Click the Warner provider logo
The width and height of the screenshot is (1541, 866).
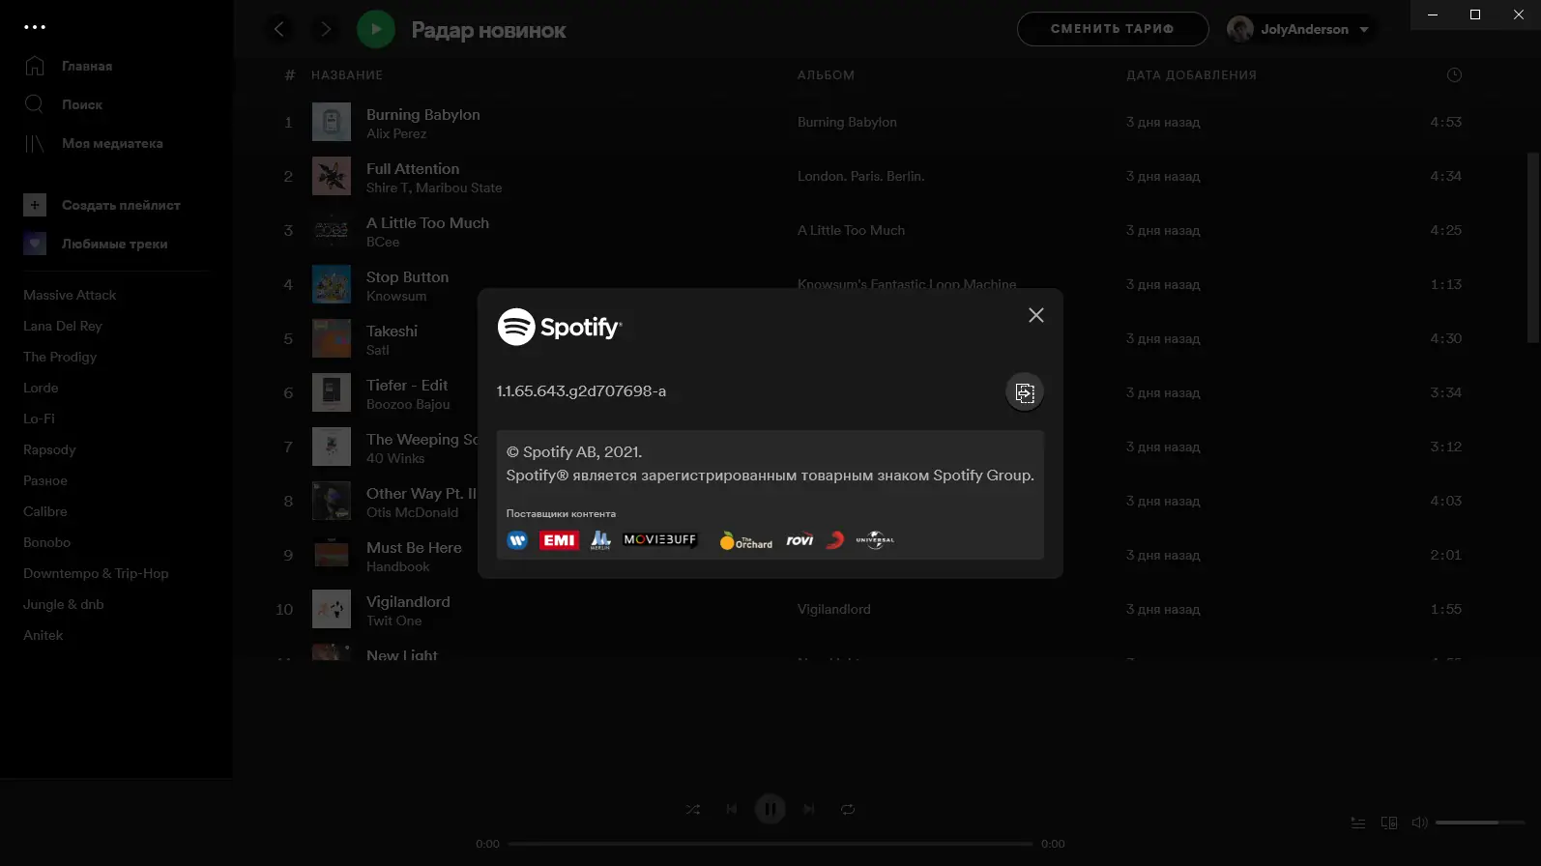point(517,540)
